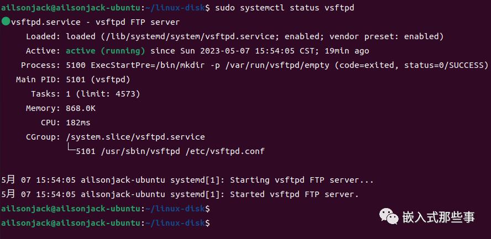
Task: Click the green active (running) status text
Action: click(106, 51)
